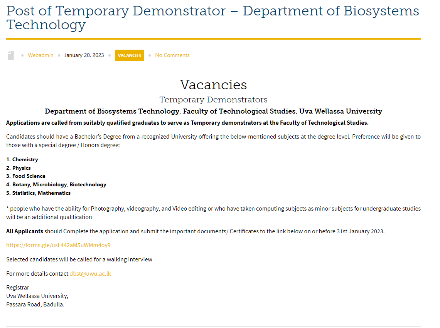Image resolution: width=440 pixels, height=328 pixels.
Task: Click the Physics list item
Action: (x=21, y=168)
